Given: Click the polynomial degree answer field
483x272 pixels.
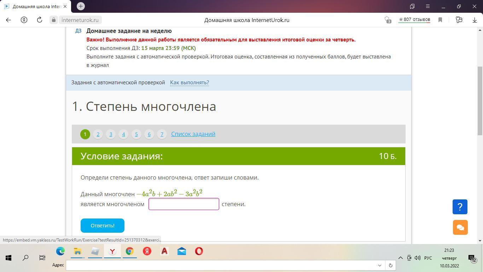Looking at the screenshot, I should click(x=184, y=204).
